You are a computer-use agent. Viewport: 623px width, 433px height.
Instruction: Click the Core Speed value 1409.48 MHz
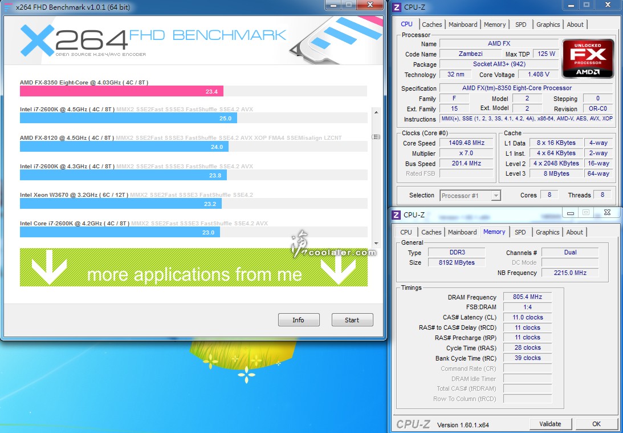(466, 143)
